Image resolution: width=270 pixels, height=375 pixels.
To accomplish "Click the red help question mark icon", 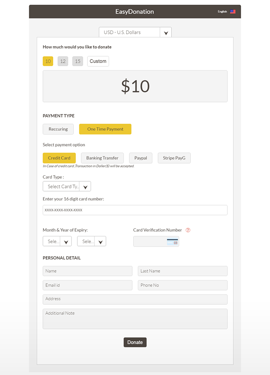I will pos(188,230).
